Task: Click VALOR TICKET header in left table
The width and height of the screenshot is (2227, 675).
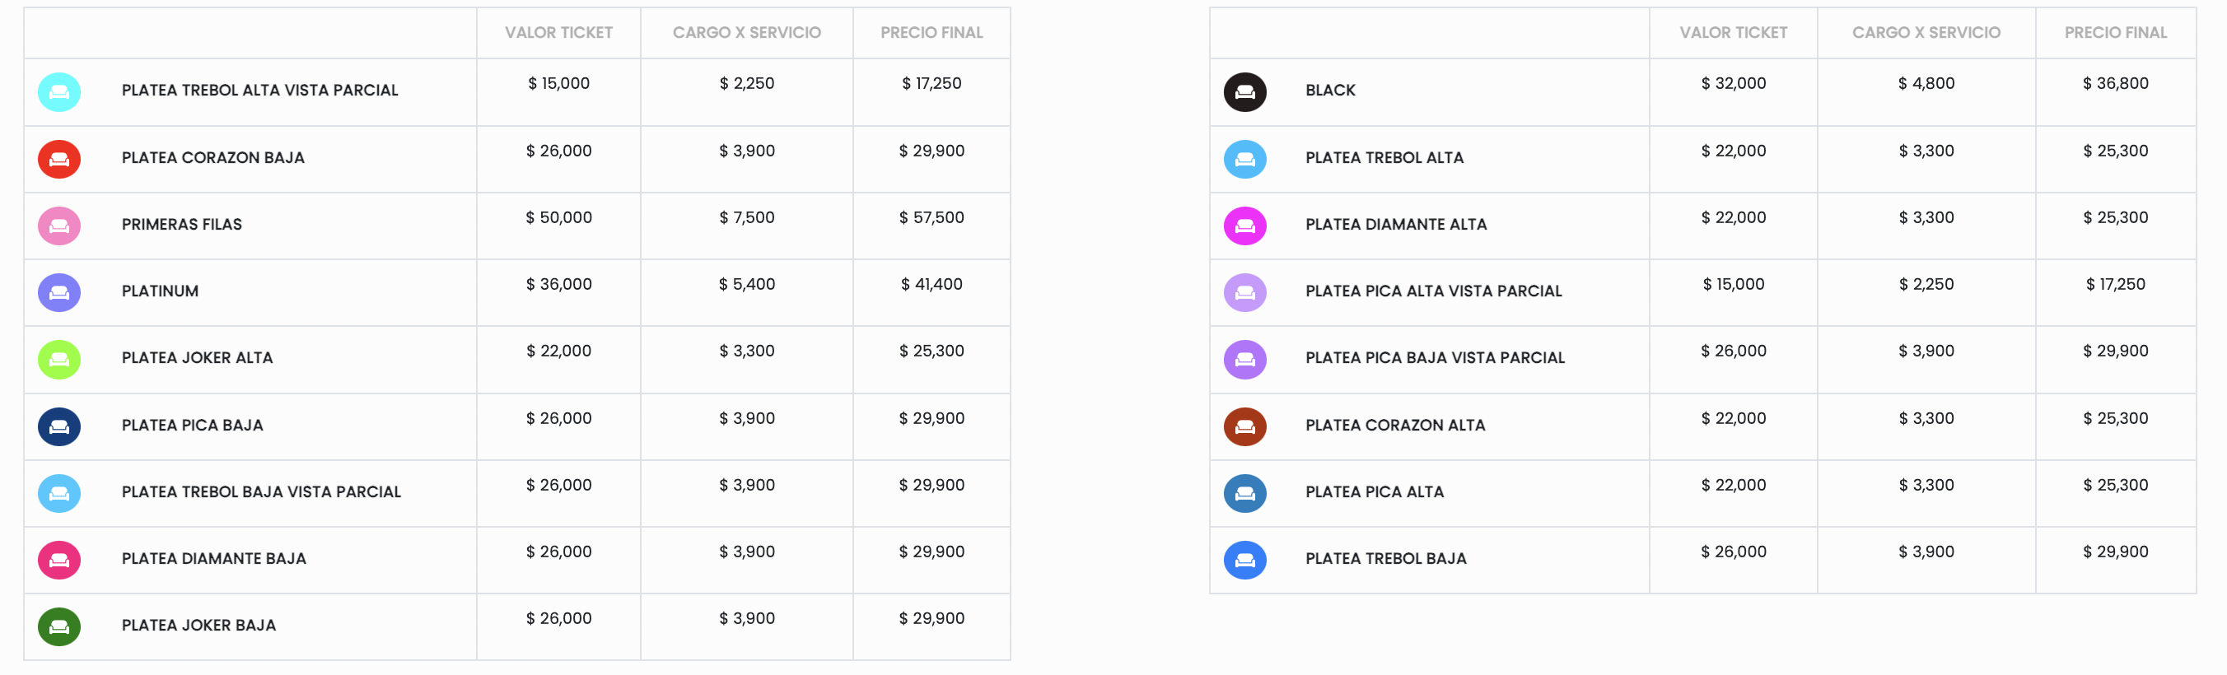Action: pos(558,33)
